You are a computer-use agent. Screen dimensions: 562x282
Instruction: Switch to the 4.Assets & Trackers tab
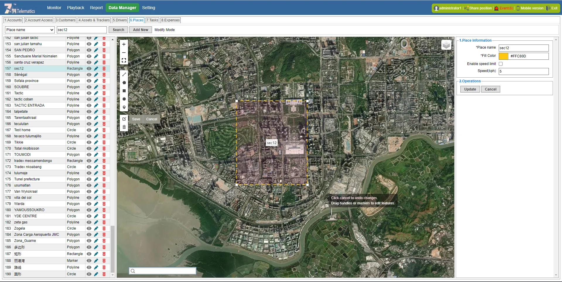(94, 20)
